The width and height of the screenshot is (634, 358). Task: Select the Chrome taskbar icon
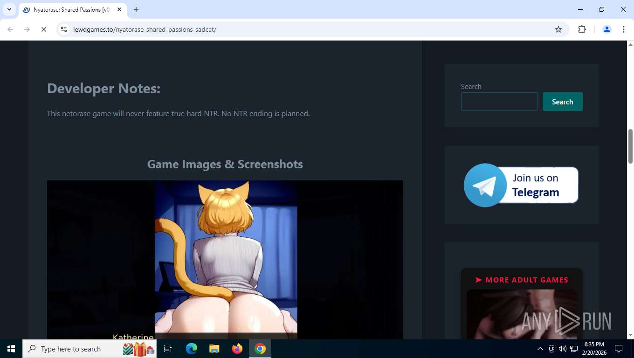tap(260, 349)
